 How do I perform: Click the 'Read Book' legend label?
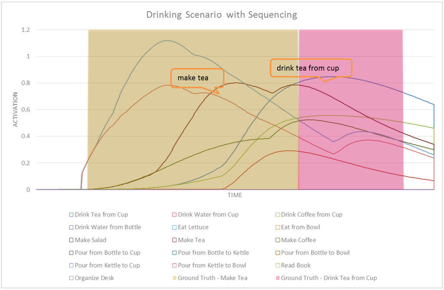click(296, 265)
